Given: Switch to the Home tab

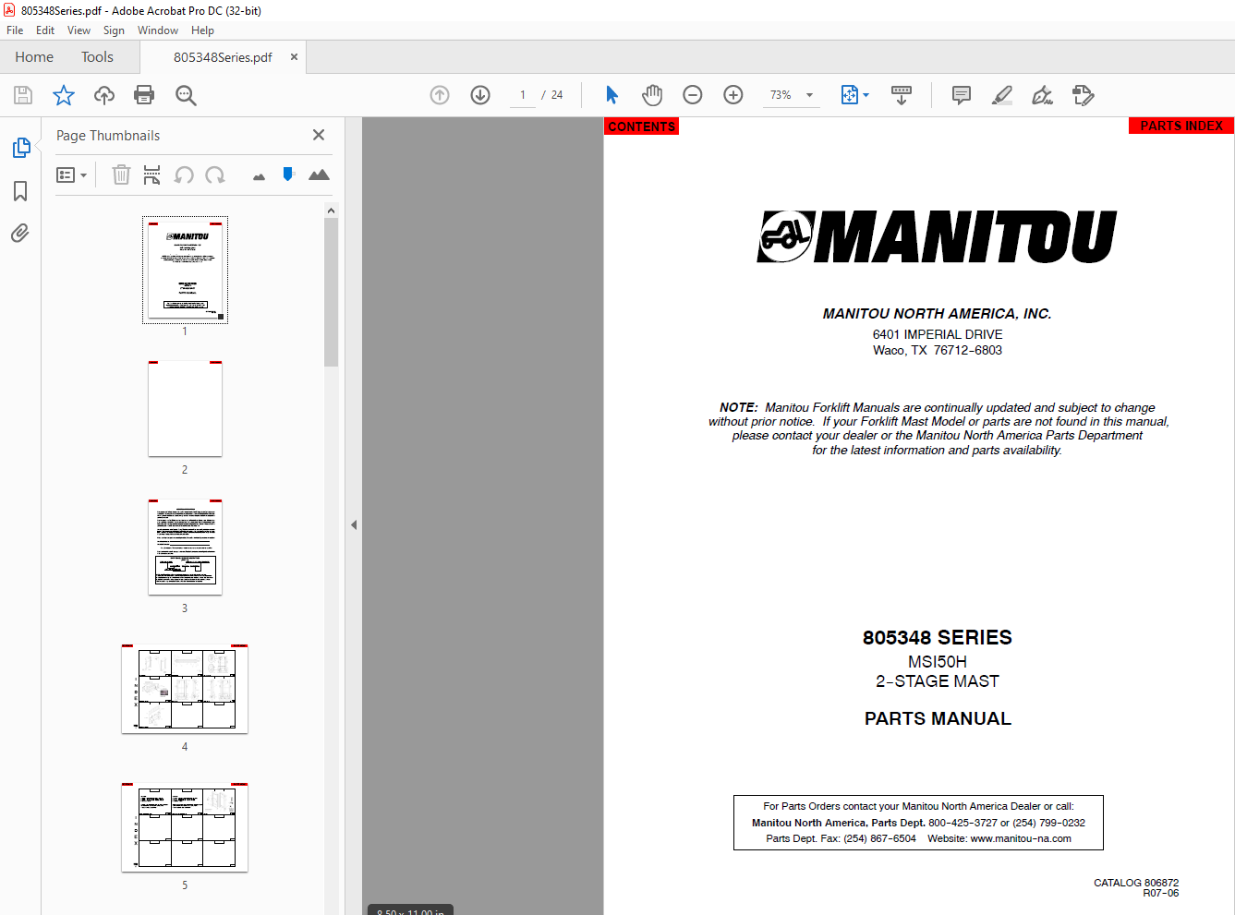Looking at the screenshot, I should [x=34, y=57].
